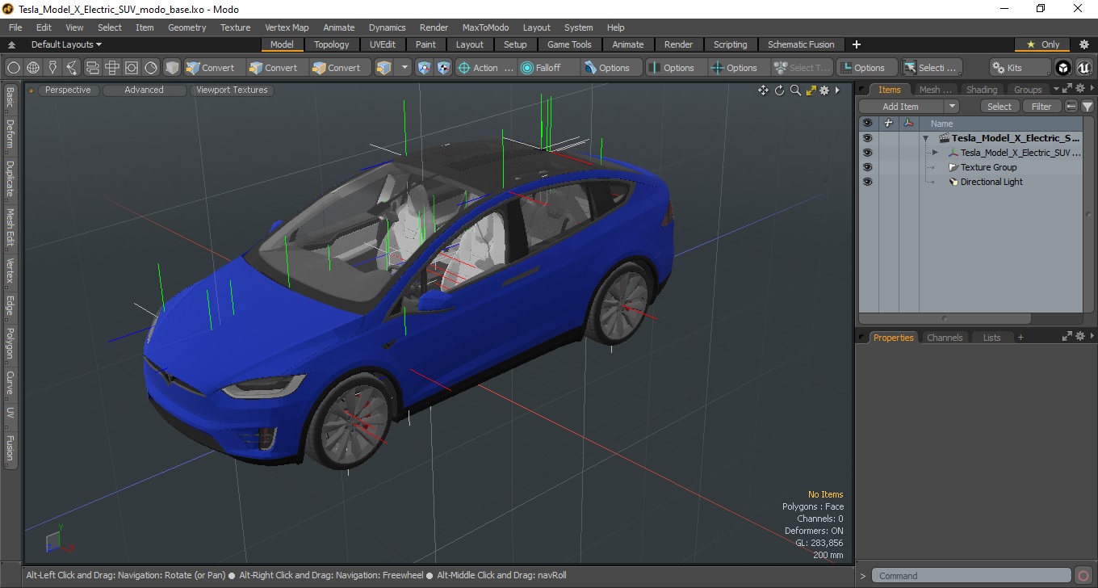Open the Perspective view type menu
Screen dimensions: 1098x588
68,90
